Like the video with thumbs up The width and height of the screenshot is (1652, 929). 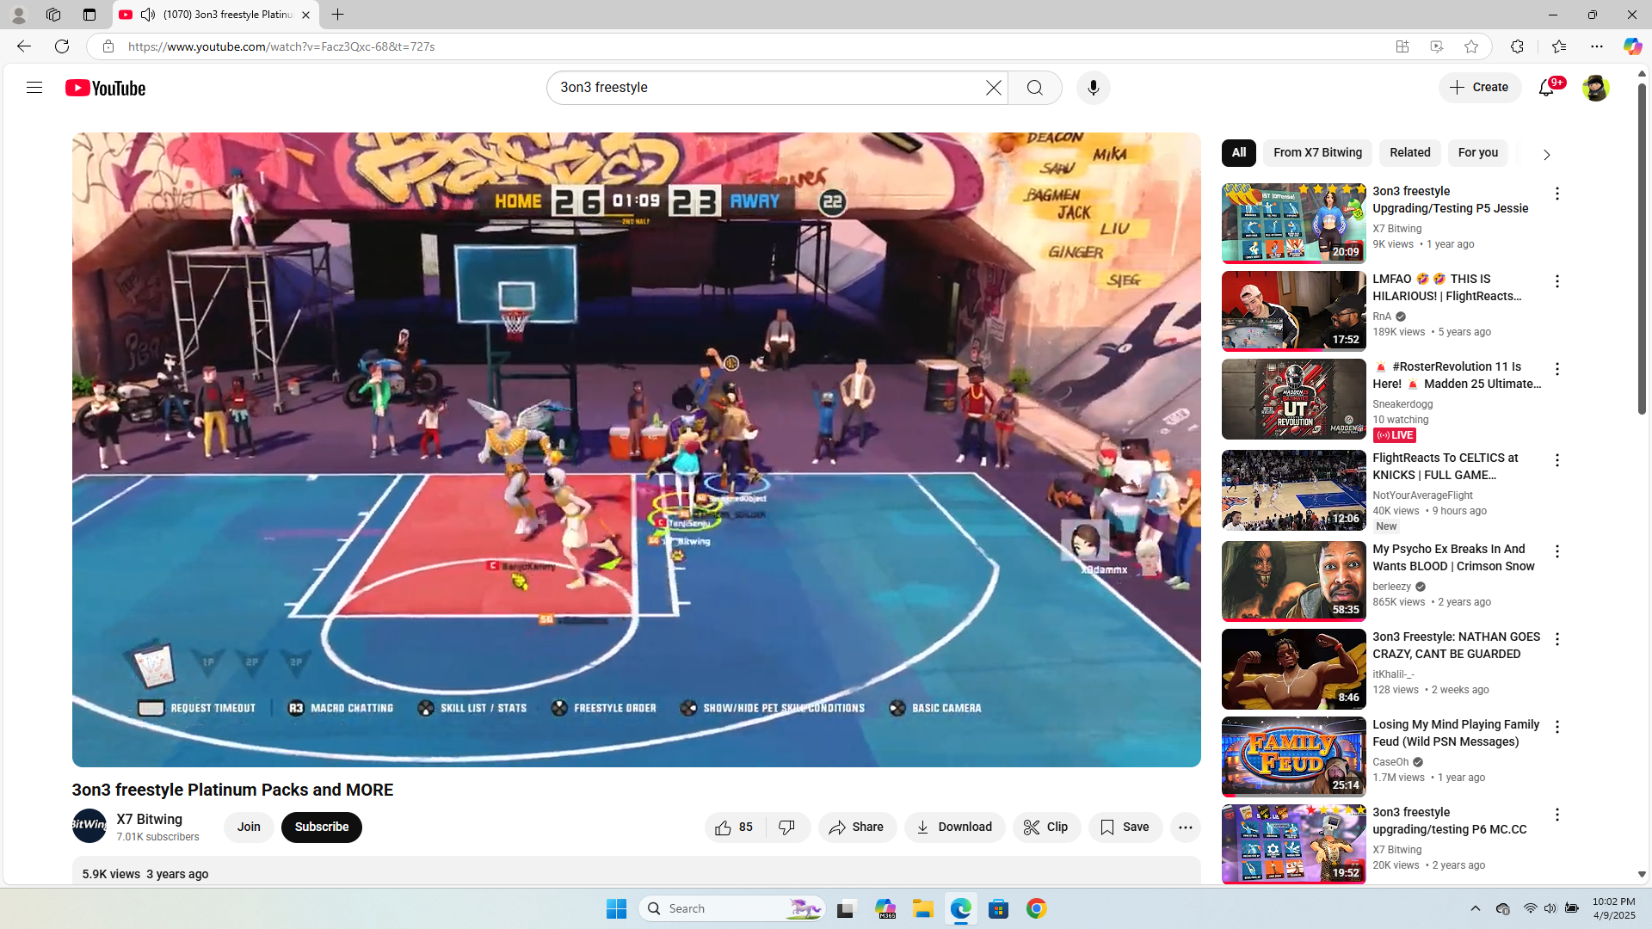(x=735, y=827)
